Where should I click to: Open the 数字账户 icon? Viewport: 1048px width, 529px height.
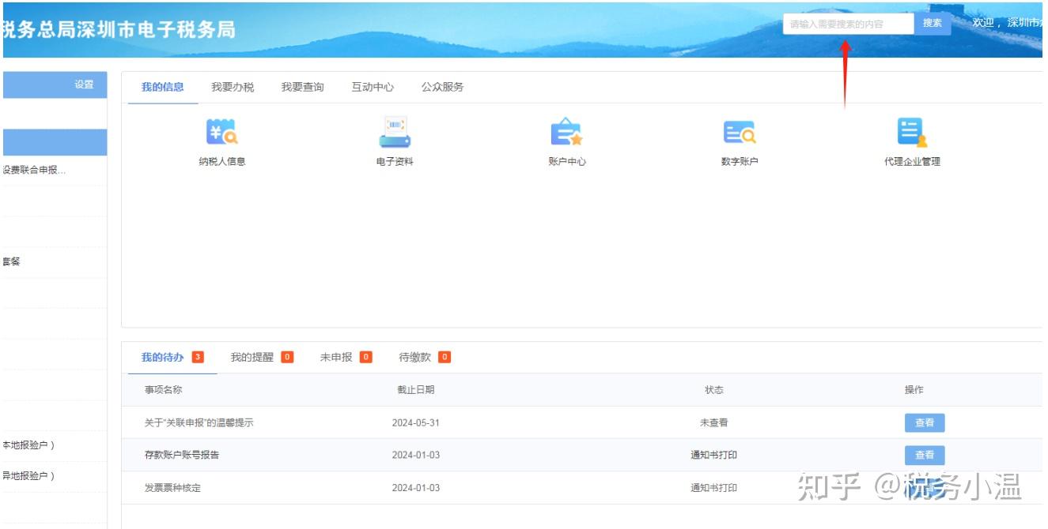(740, 132)
